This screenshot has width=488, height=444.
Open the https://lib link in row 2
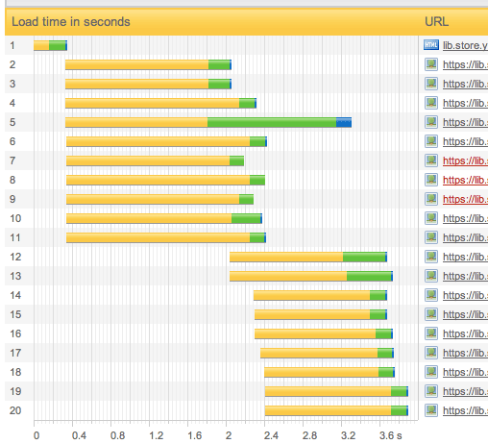(465, 64)
